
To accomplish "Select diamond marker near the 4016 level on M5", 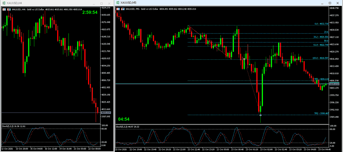I will coord(244,59).
